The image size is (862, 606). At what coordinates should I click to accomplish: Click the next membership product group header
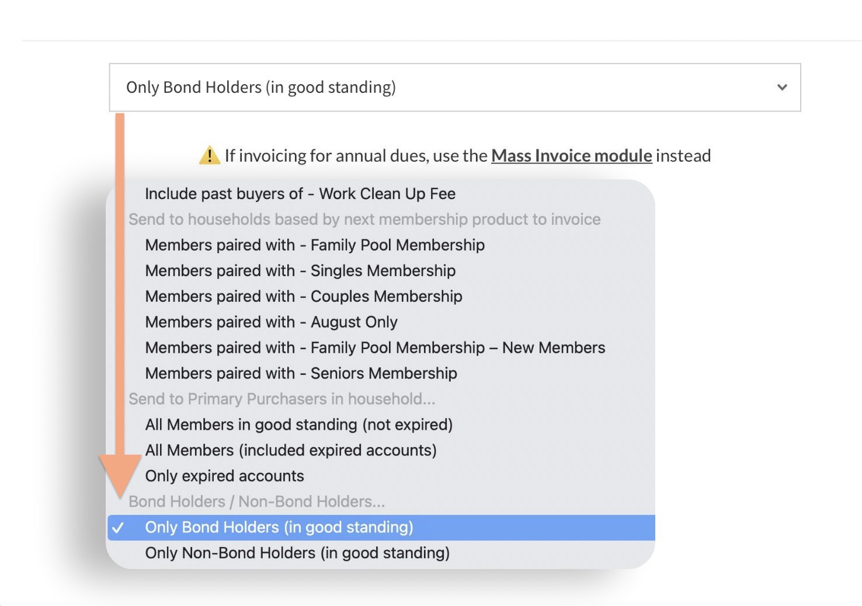pos(364,220)
